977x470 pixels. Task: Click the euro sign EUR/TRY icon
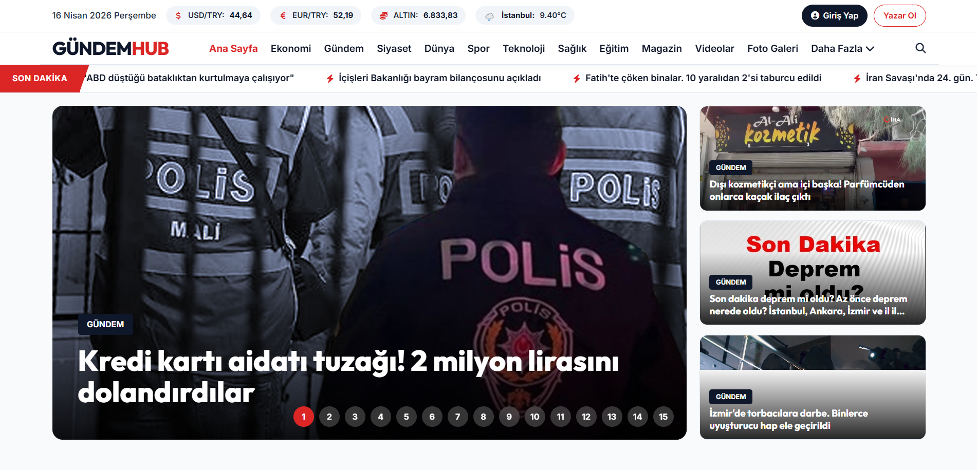coord(283,15)
